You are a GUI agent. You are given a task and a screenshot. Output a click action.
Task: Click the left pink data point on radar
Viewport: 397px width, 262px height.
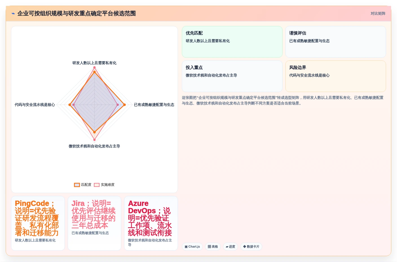tap(74, 105)
